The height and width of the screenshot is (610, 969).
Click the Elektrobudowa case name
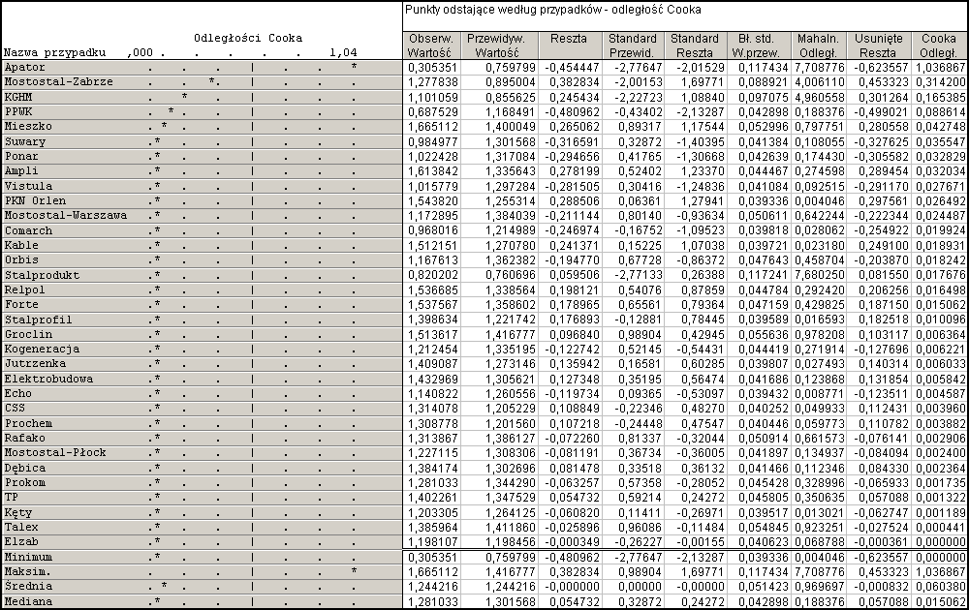point(48,379)
